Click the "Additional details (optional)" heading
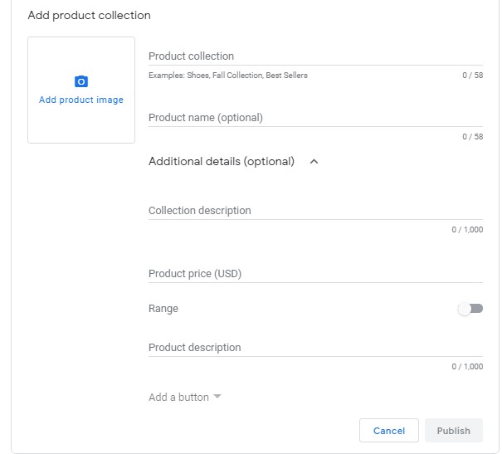 (x=221, y=162)
